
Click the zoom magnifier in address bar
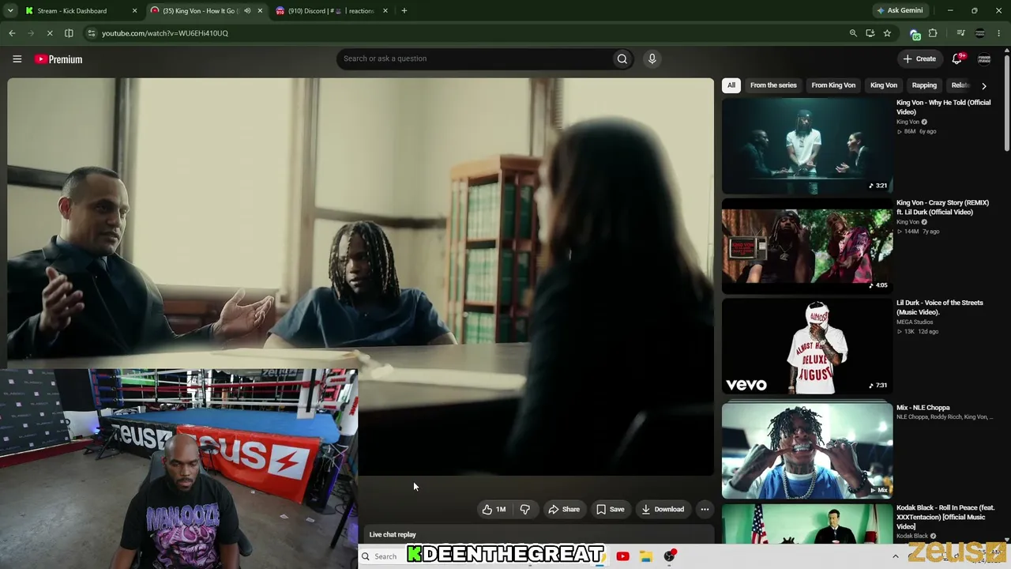click(853, 33)
